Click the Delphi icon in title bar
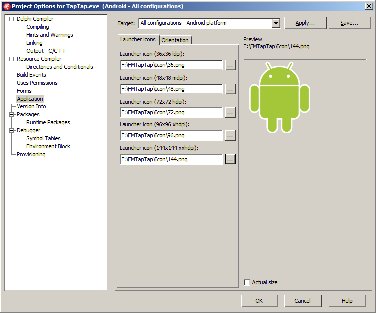Viewport: 376px width, 313px height. pos(7,6)
